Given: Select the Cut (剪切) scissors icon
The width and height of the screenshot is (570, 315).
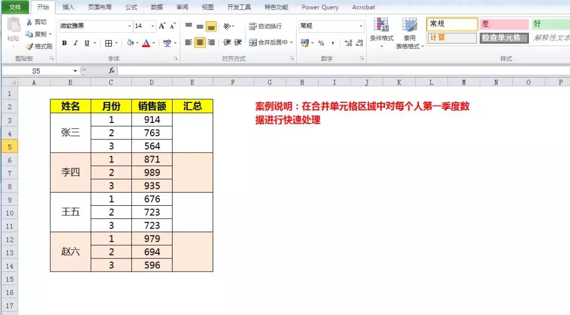Looking at the screenshot, I should [x=30, y=22].
